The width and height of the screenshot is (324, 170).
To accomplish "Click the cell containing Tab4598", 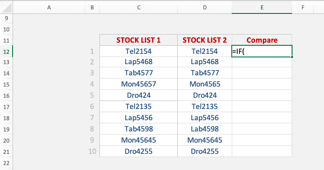I will tap(139, 129).
